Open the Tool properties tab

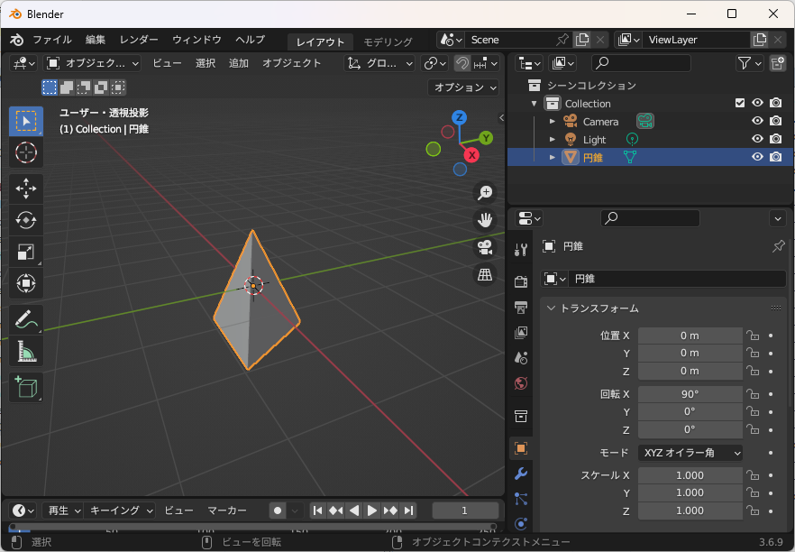tap(521, 249)
